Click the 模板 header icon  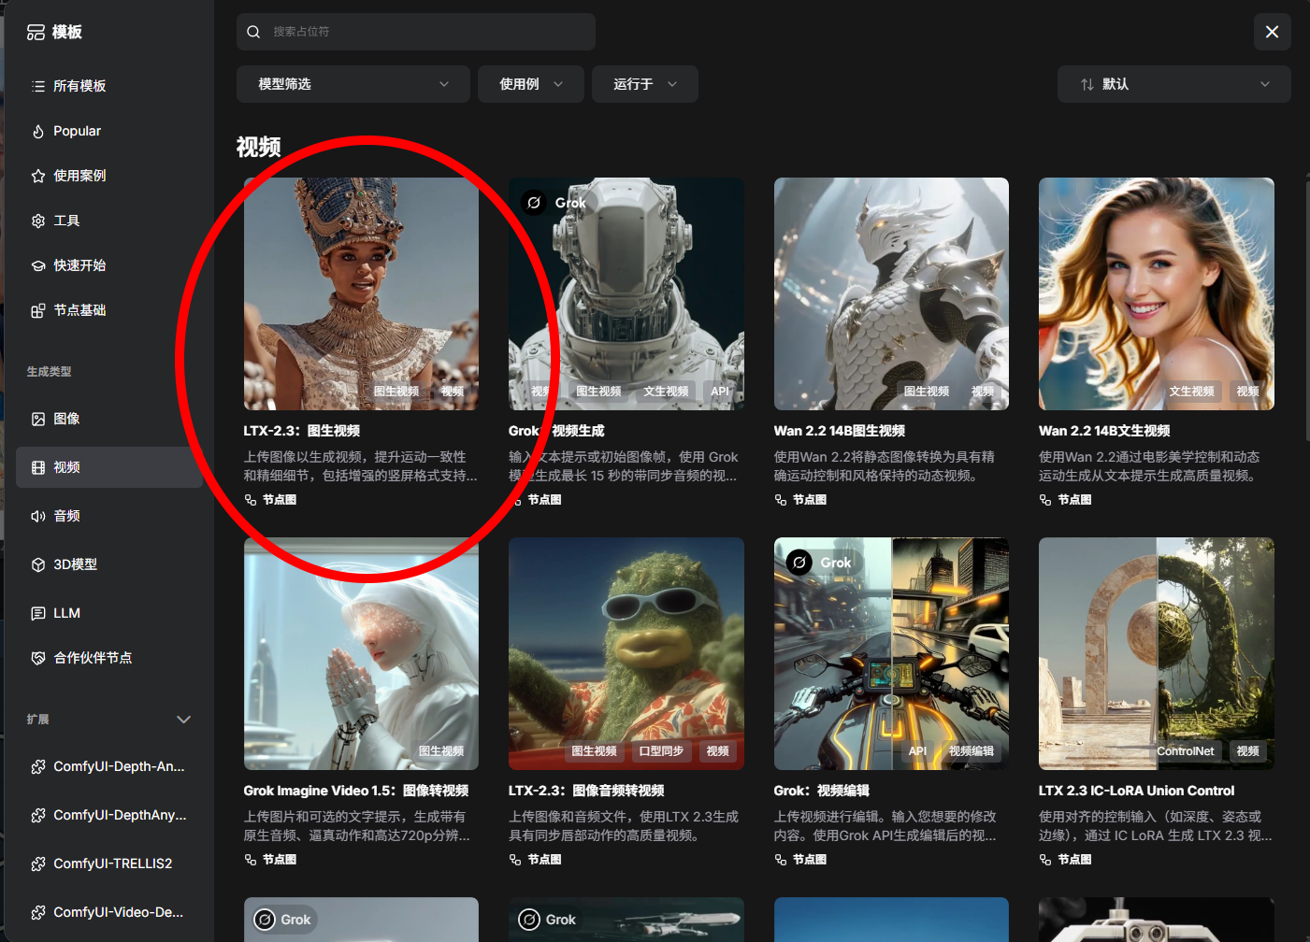coord(36,32)
